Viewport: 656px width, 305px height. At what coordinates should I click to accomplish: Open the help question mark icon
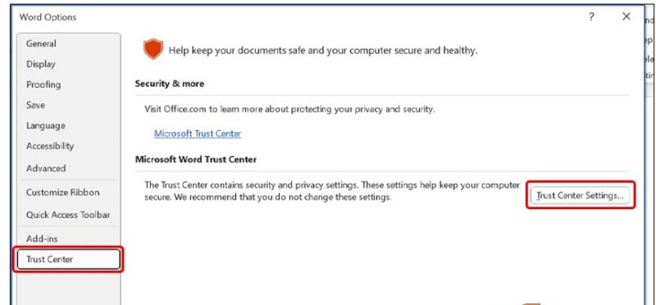click(x=591, y=16)
